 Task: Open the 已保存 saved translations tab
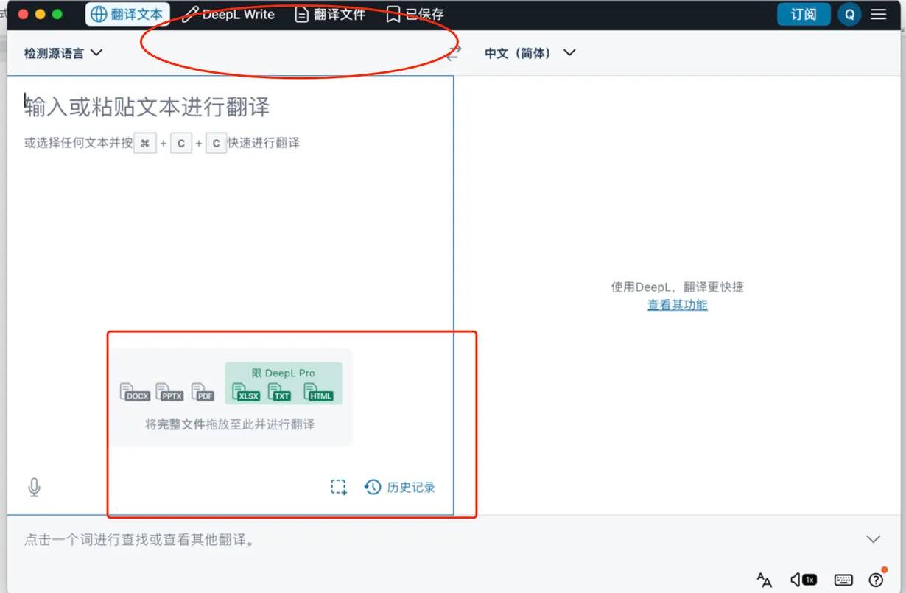(x=415, y=14)
